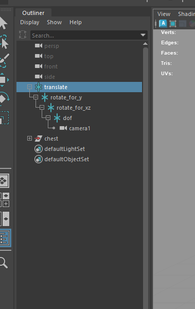Click the defaultObjectSet set icon
Screen dimensions: 195x309
pyautogui.click(x=39, y=159)
